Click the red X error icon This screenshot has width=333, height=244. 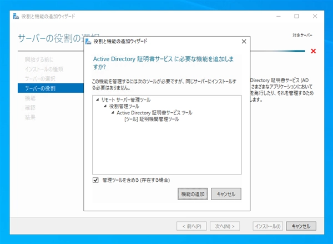(313, 51)
